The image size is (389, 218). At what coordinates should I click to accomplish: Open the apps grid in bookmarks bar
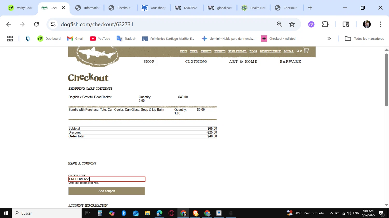[10, 38]
